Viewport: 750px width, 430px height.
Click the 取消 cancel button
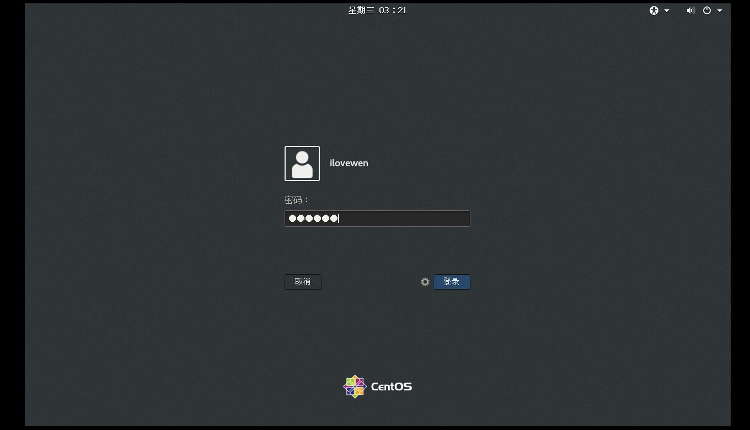(x=303, y=282)
